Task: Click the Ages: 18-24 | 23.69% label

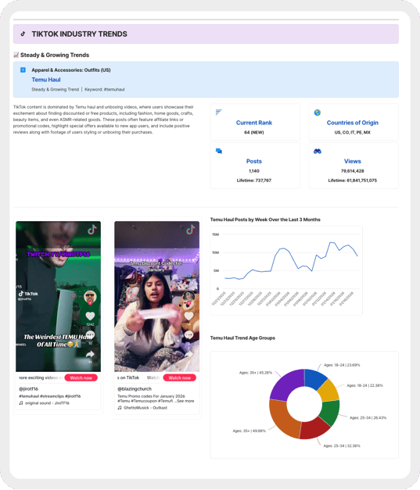Action: [342, 365]
